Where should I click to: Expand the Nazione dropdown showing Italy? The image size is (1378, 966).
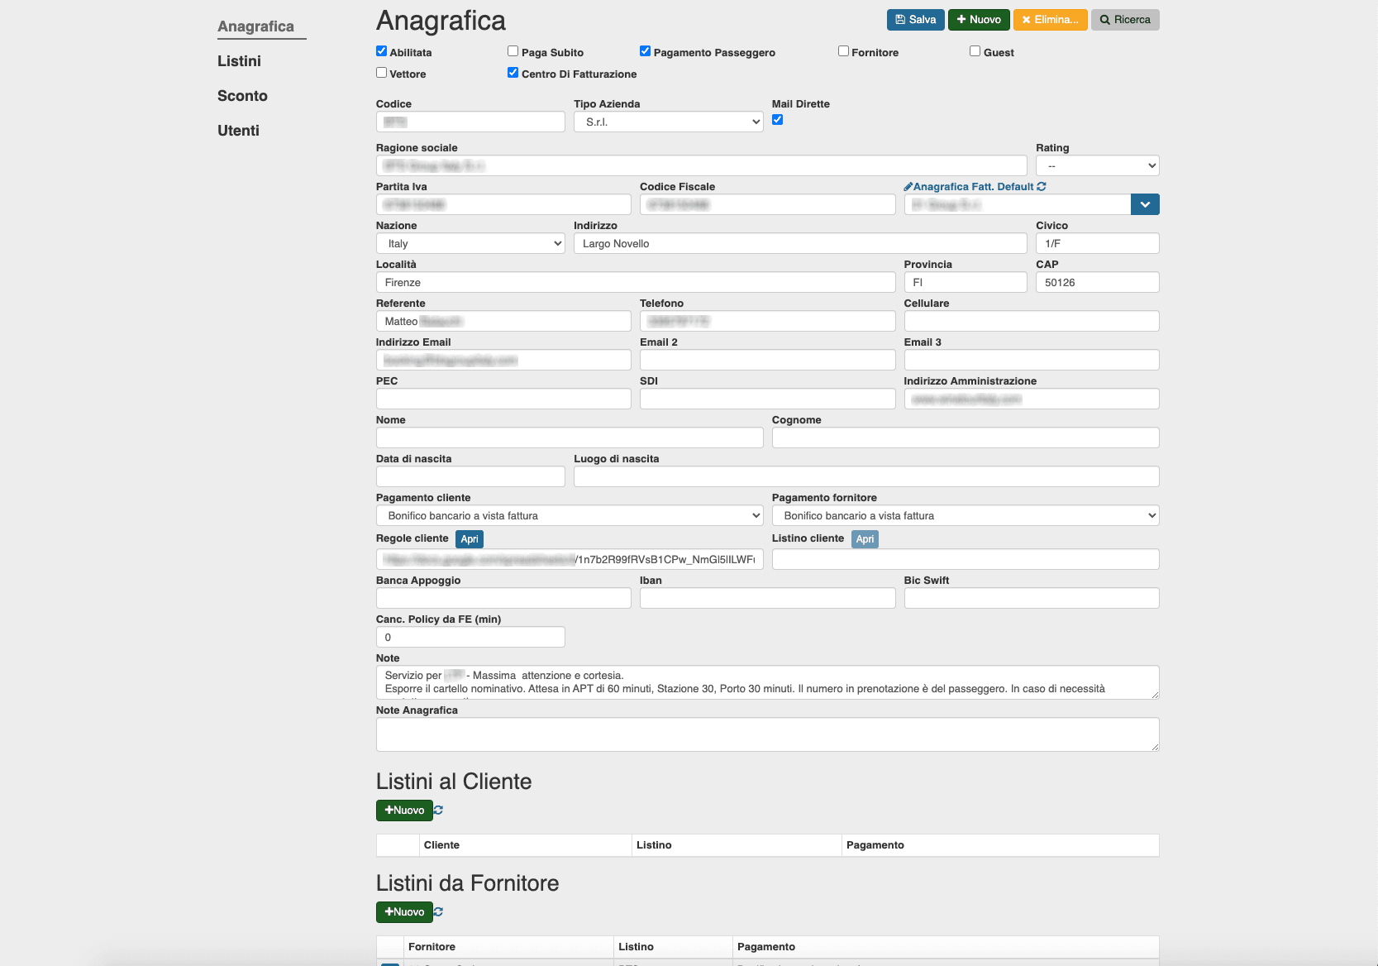(470, 244)
